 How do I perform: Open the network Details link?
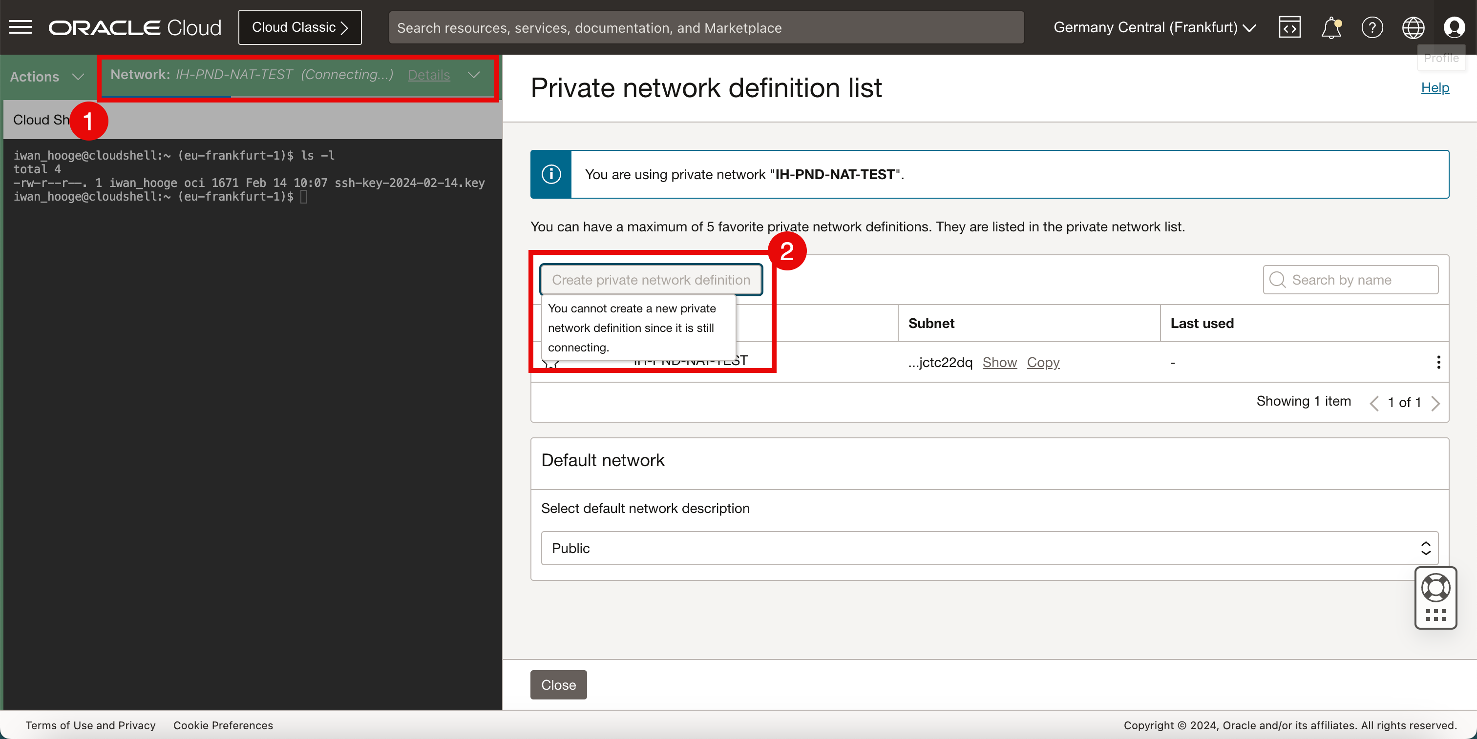click(428, 75)
